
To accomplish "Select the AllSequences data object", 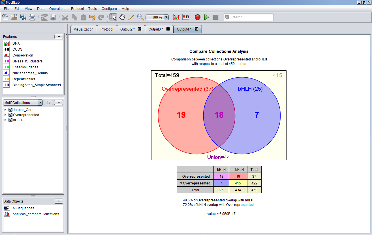I will coord(33,208).
